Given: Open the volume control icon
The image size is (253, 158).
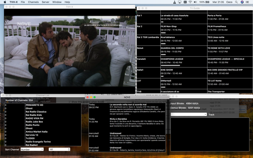Looking at the screenshot, I should coord(195,2).
